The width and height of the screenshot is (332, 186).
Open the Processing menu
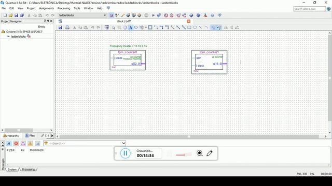[x=63, y=8]
